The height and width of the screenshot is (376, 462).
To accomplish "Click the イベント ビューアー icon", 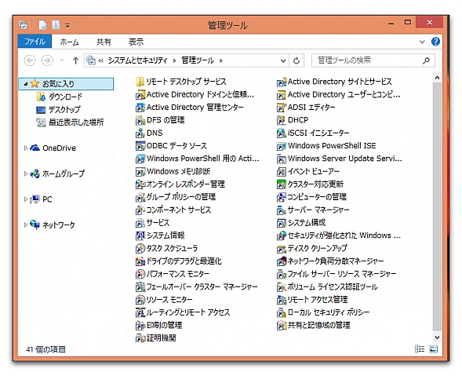I will click(282, 172).
